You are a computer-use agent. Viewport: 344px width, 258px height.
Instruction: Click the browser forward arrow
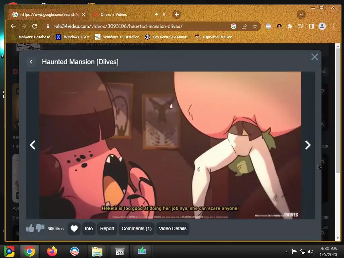pyautogui.click(x=24, y=26)
